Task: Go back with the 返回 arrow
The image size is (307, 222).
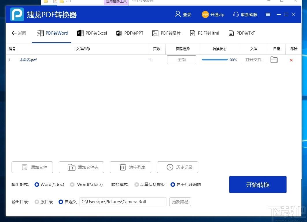Action: point(19,33)
